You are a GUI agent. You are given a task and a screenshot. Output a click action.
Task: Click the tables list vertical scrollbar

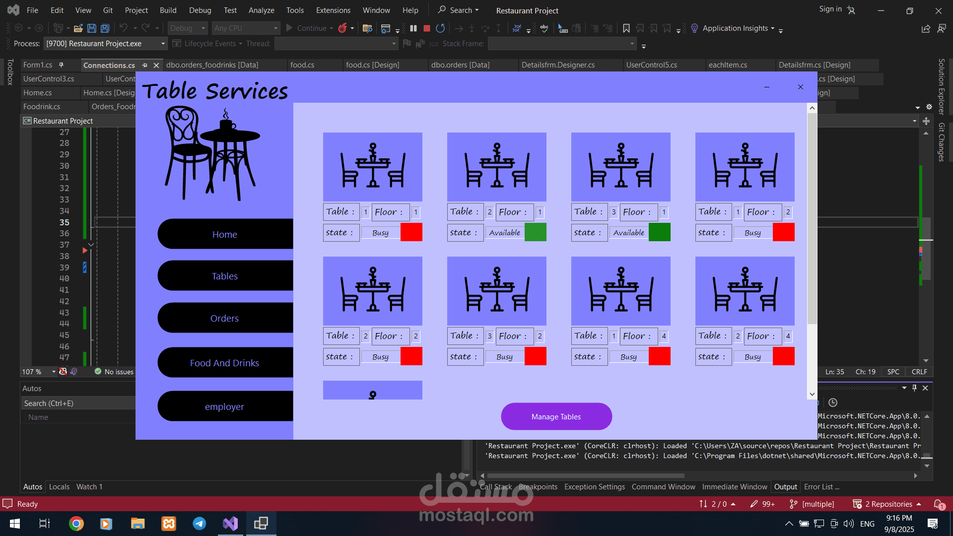click(812, 251)
